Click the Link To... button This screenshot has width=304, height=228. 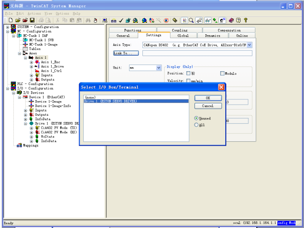(126, 53)
